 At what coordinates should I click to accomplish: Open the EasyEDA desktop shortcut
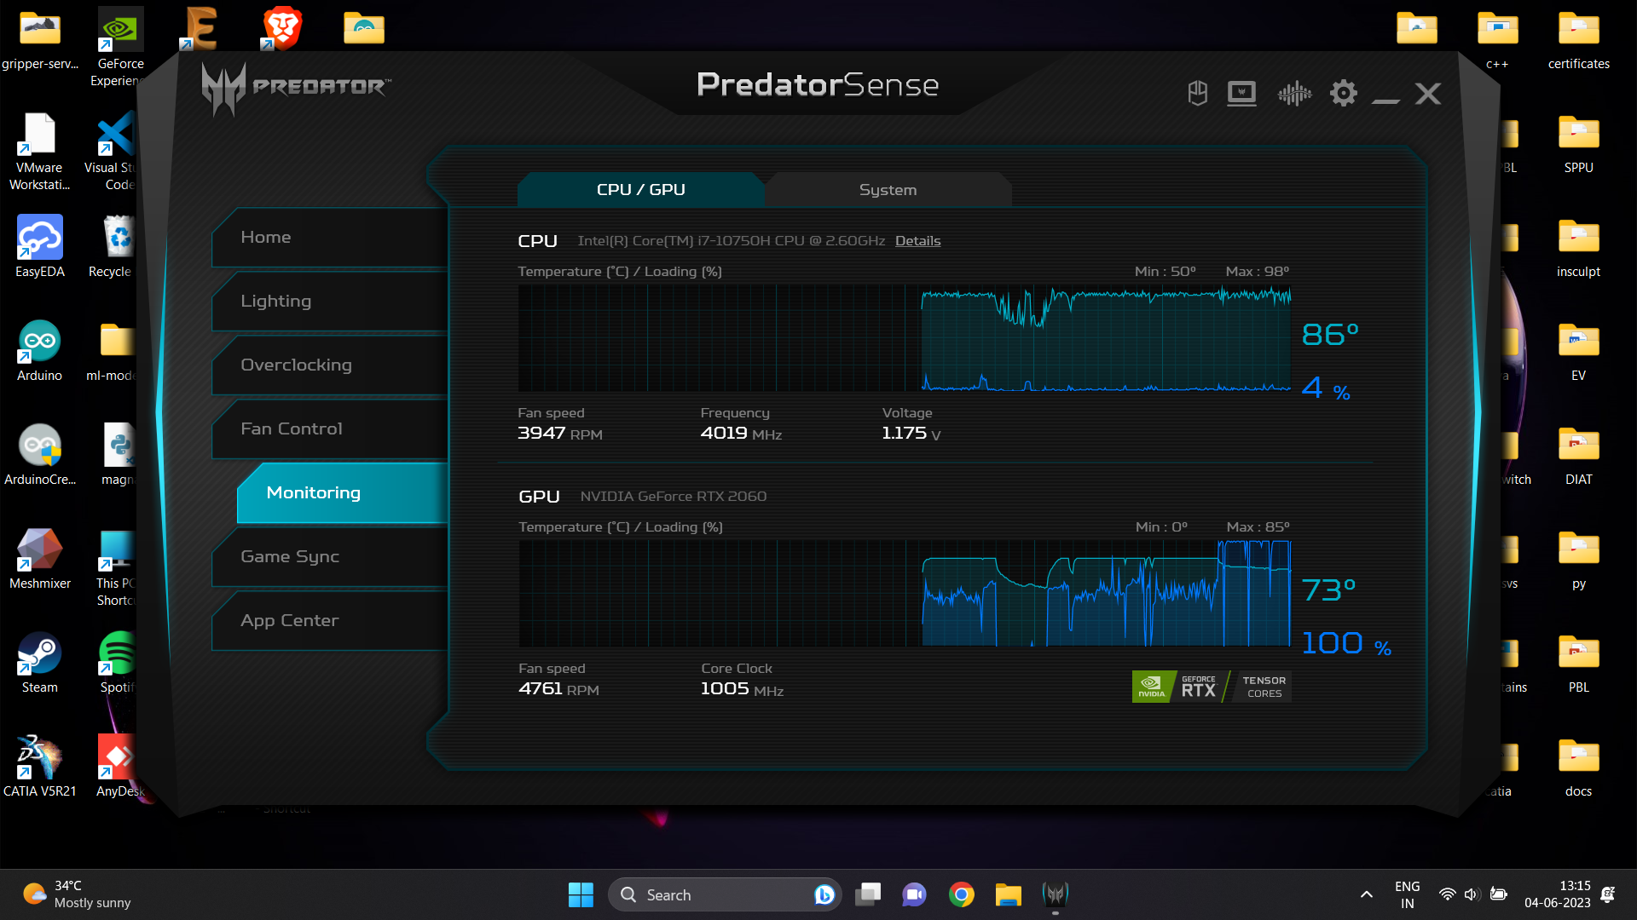(x=39, y=247)
